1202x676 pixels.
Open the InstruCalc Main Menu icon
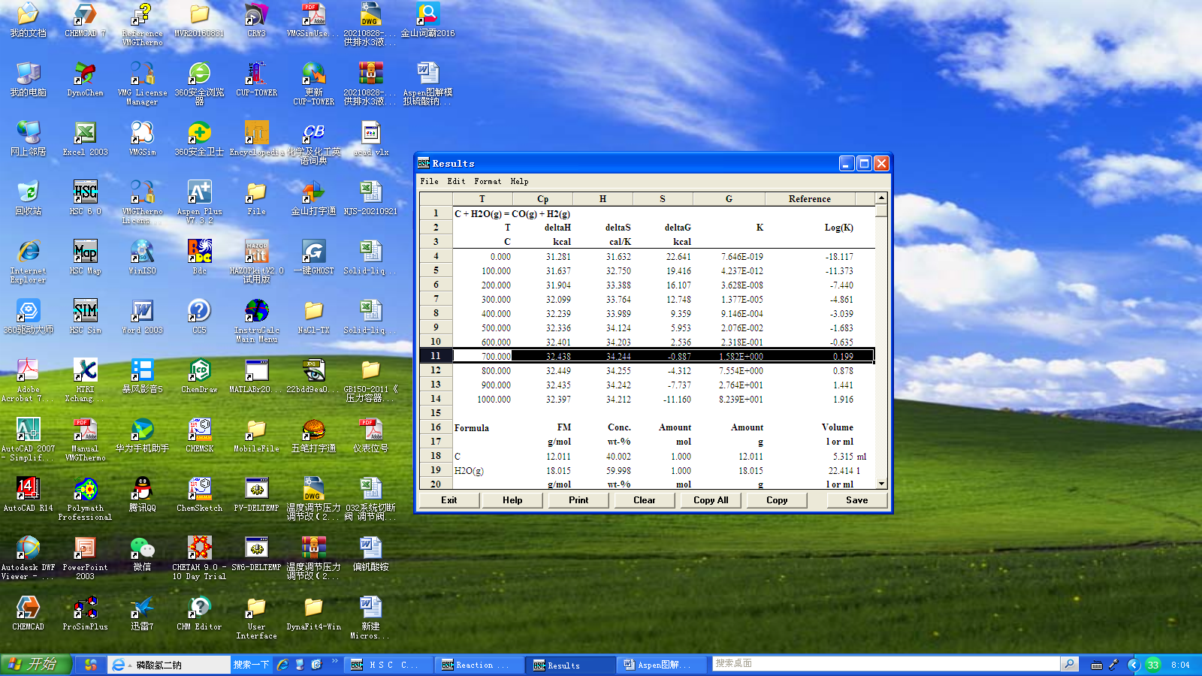point(256,321)
